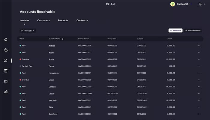Open the Linear customer link
Image resolution: width=210 pixels, height=120 pixels.
click(x=51, y=80)
